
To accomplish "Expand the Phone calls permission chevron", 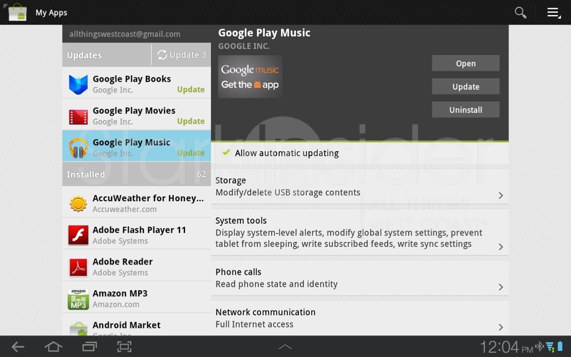I will [501, 287].
